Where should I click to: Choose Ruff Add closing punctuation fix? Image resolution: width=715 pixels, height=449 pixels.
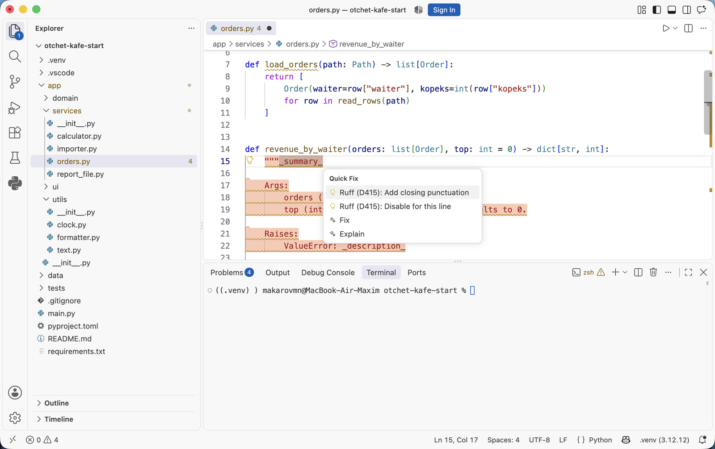pos(403,192)
